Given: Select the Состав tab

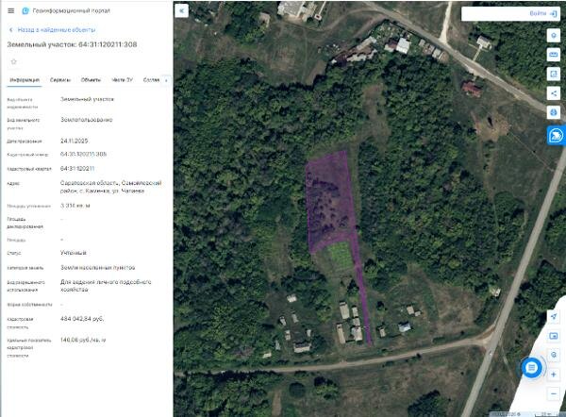Looking at the screenshot, I should point(151,80).
